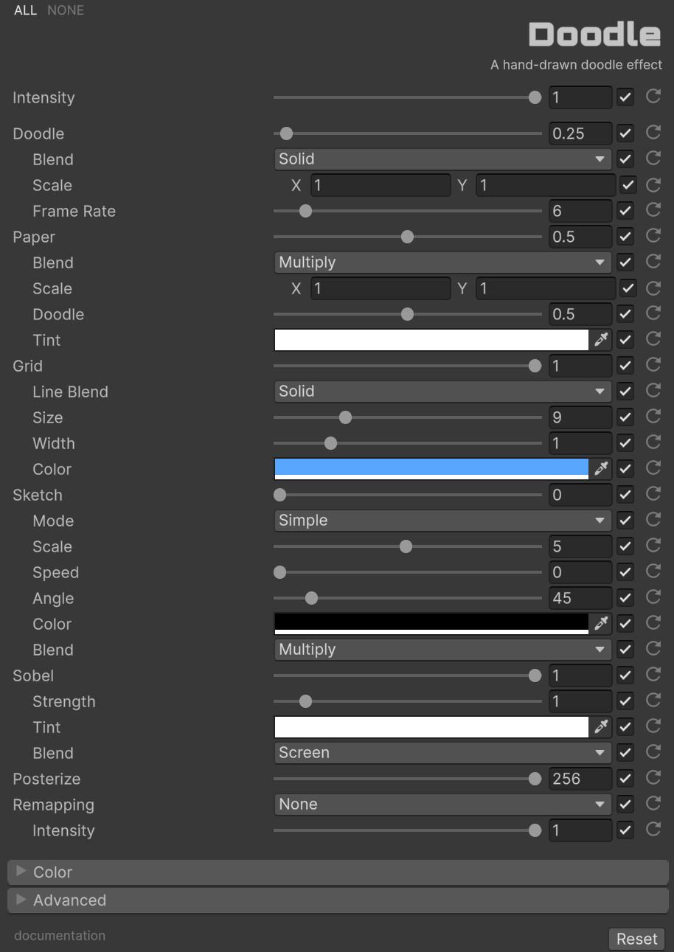This screenshot has width=674, height=952.
Task: Click the blue Grid Color swatch
Action: tap(431, 468)
